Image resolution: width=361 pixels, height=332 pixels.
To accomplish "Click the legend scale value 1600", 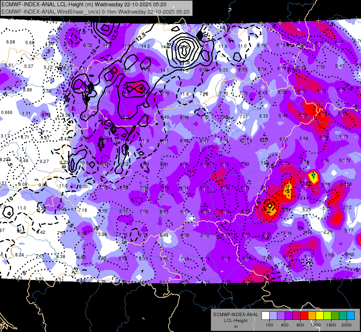I will pos(331,325).
